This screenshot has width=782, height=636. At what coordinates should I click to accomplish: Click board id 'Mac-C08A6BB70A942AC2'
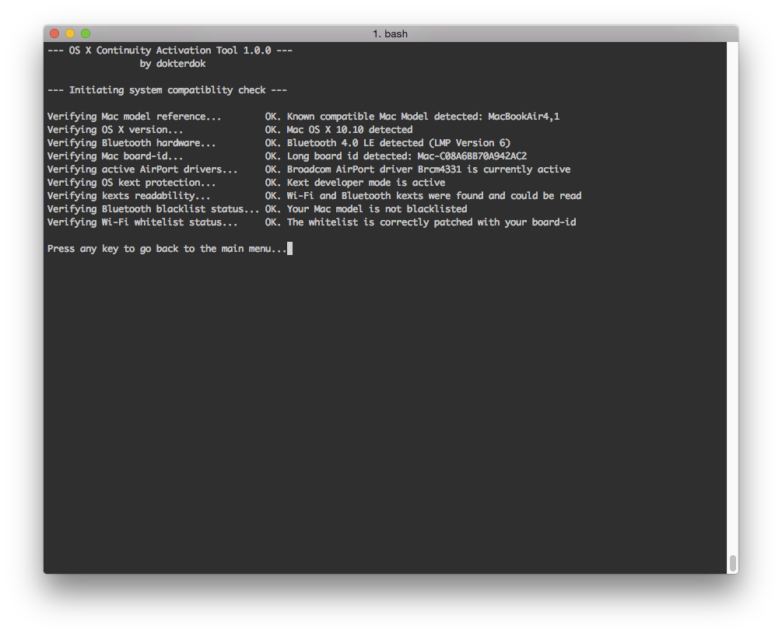(472, 156)
